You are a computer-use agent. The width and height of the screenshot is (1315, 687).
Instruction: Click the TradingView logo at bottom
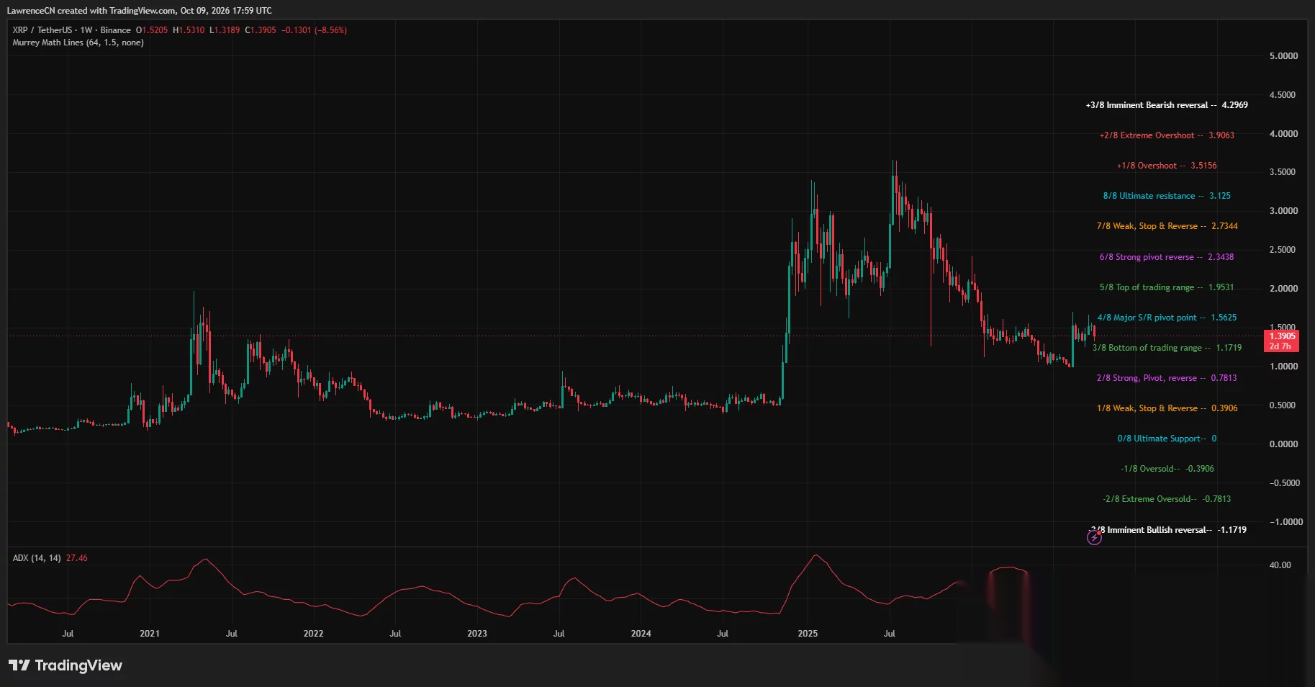pos(65,665)
